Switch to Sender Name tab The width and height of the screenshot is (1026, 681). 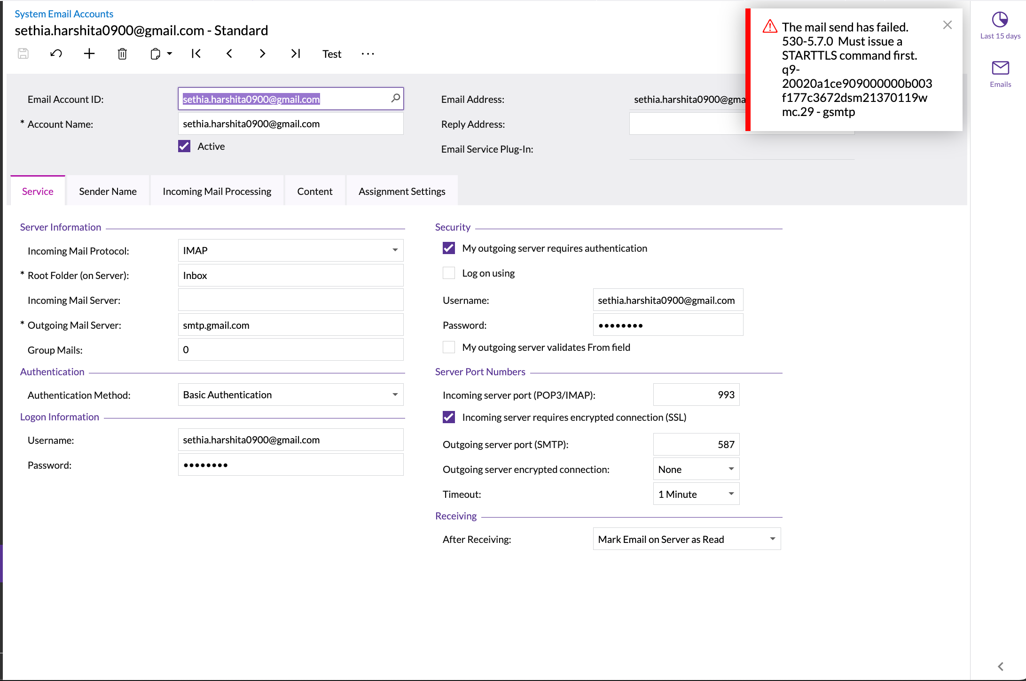pyautogui.click(x=108, y=191)
